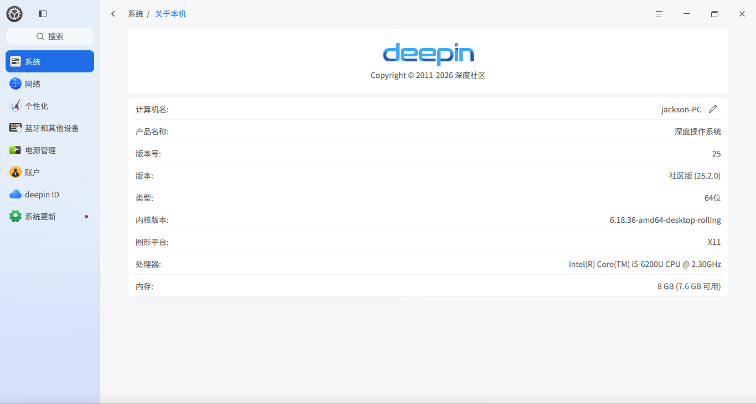Click the jackson-PC computer name text

[681, 109]
